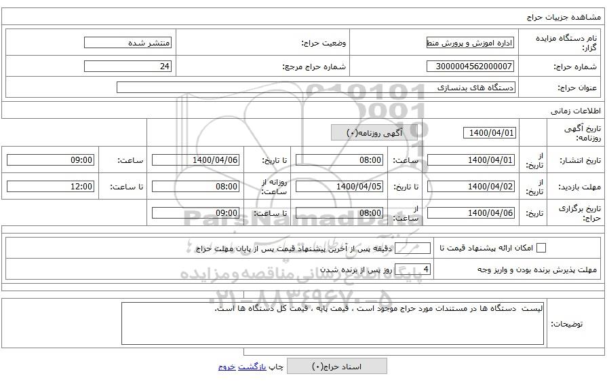Screen dimensions: 607x391
Task: Select the auction holding start time 08:00
Action: 340,212
